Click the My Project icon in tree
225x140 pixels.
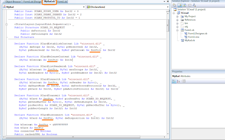[182, 16]
